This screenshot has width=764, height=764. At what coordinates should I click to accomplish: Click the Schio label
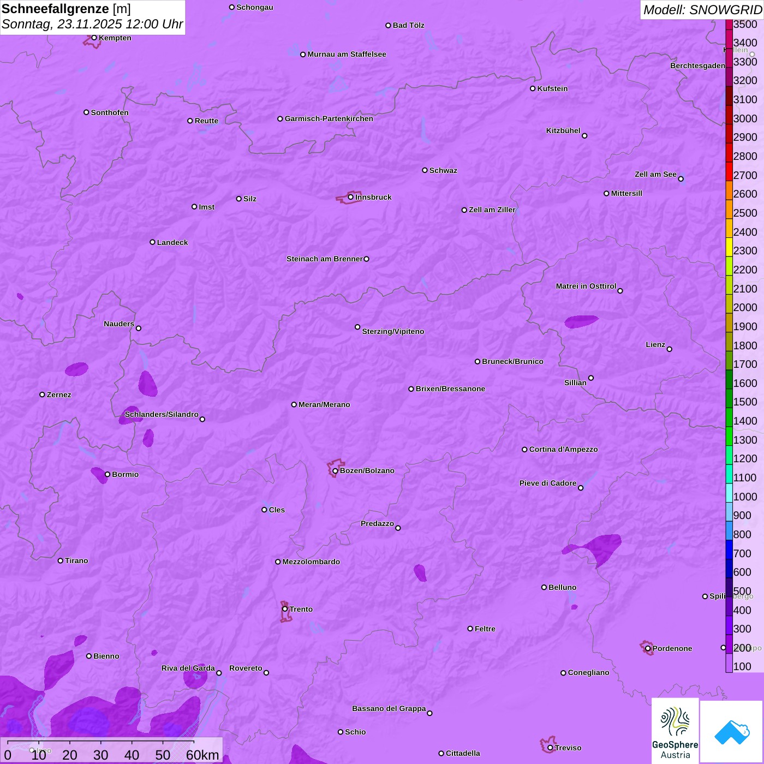pos(355,732)
